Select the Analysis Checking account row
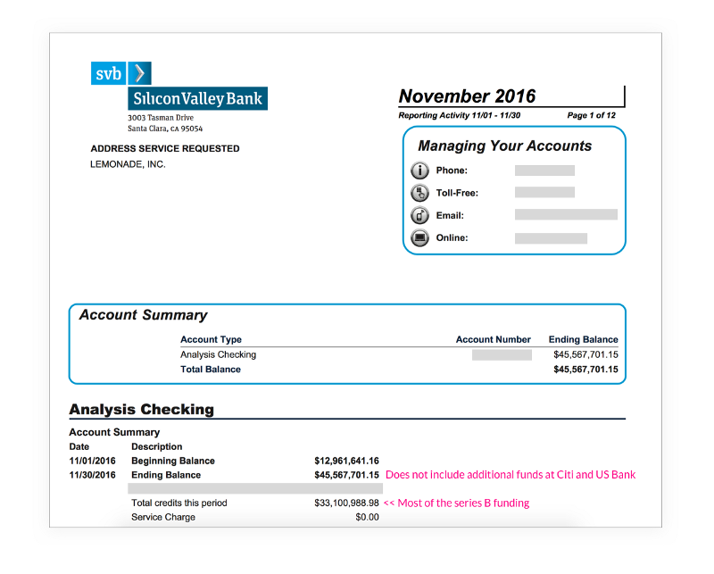This screenshot has width=714, height=574. (218, 354)
